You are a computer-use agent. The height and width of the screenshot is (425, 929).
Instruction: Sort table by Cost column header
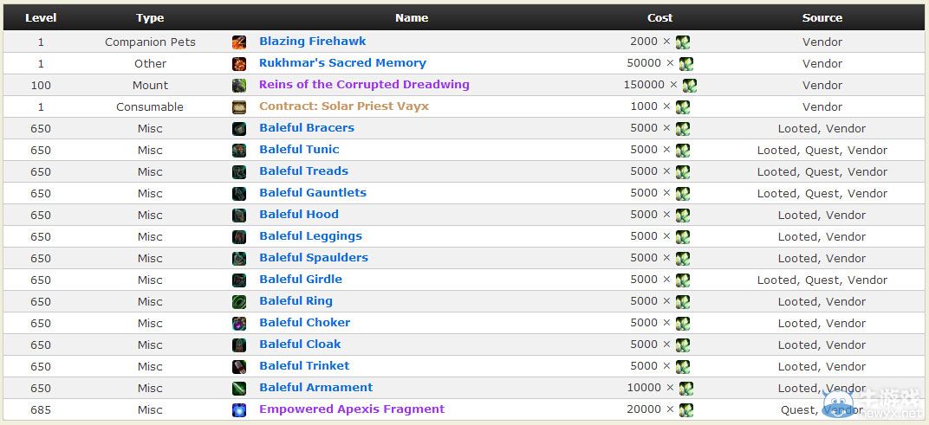(659, 17)
